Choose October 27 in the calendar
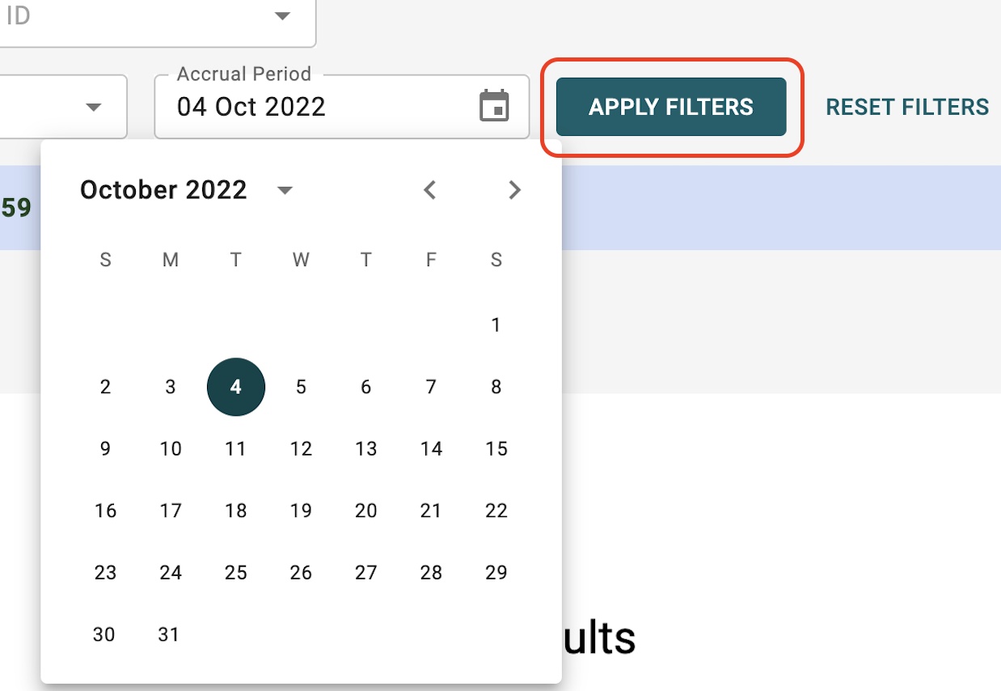Viewport: 1001px width, 691px height. point(366,573)
